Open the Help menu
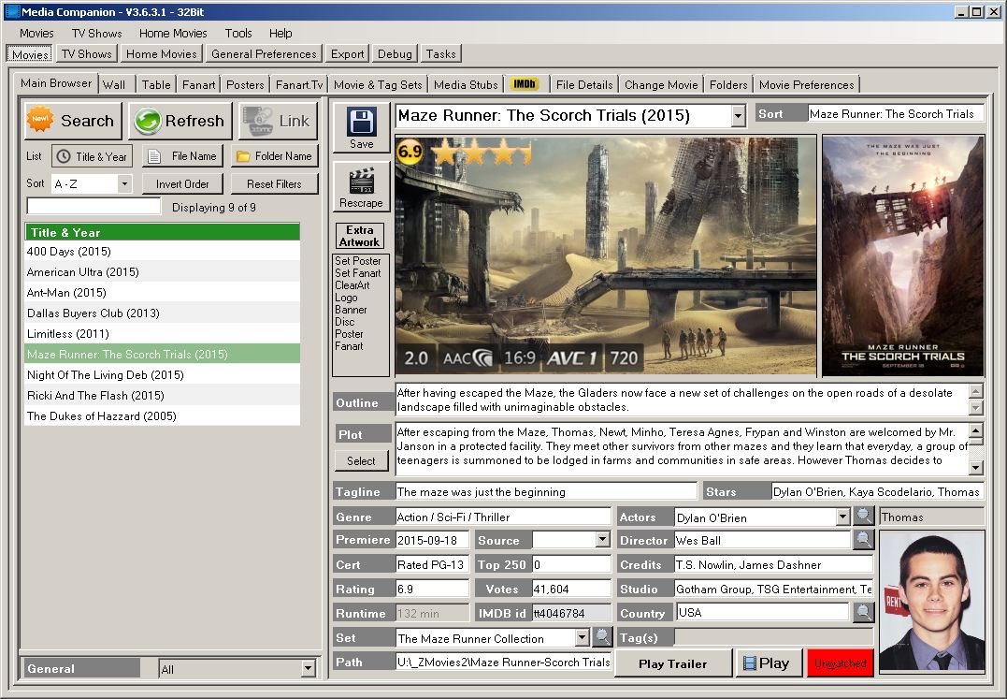This screenshot has height=699, width=1007. tap(280, 34)
